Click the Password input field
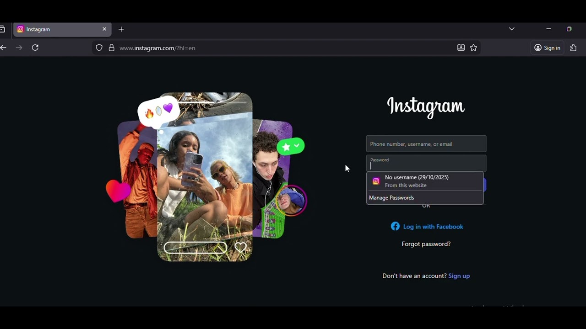Screen dimensions: 586x329 click(426, 163)
